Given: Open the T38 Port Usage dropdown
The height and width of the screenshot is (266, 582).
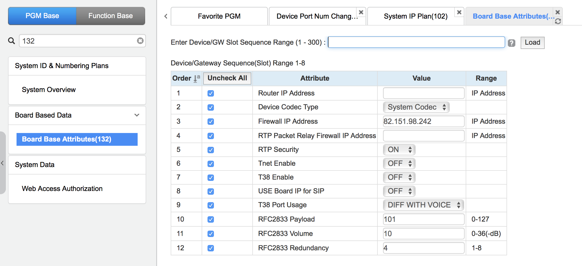Looking at the screenshot, I should [423, 205].
